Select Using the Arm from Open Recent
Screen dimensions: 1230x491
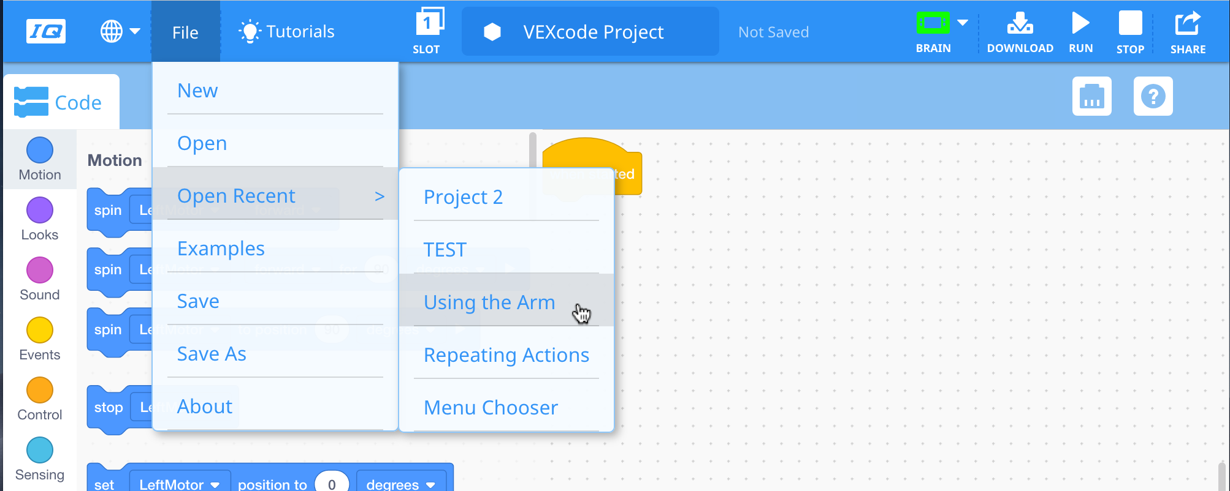coord(489,302)
